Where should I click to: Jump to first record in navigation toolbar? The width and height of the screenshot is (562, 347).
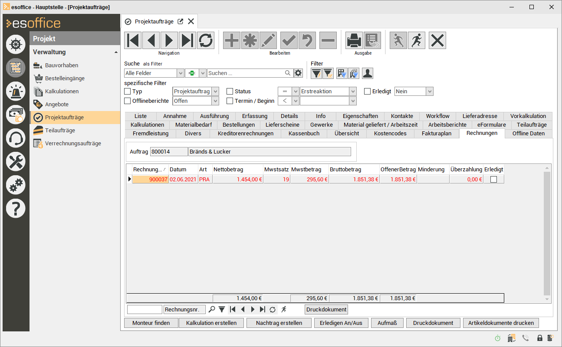click(x=133, y=40)
